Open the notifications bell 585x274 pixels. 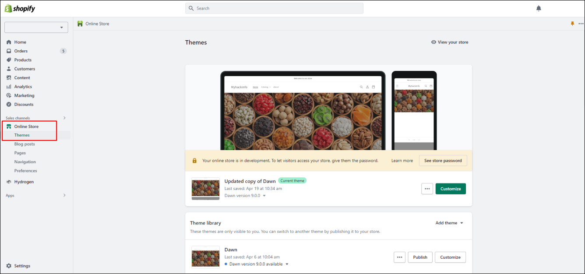point(539,8)
